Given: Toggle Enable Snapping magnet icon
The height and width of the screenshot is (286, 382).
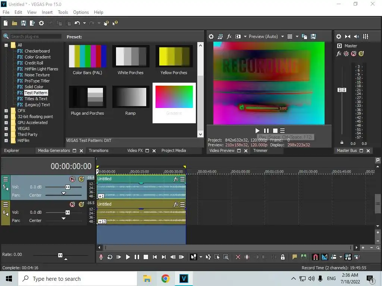Looking at the screenshot, I should coord(315,257).
